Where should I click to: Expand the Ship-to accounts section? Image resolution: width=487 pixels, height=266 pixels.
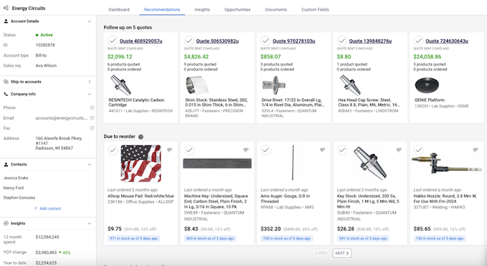(x=90, y=81)
